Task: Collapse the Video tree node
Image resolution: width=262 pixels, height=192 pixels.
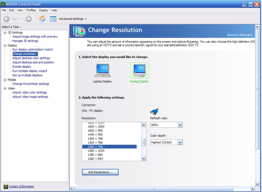Action: (x=5, y=88)
